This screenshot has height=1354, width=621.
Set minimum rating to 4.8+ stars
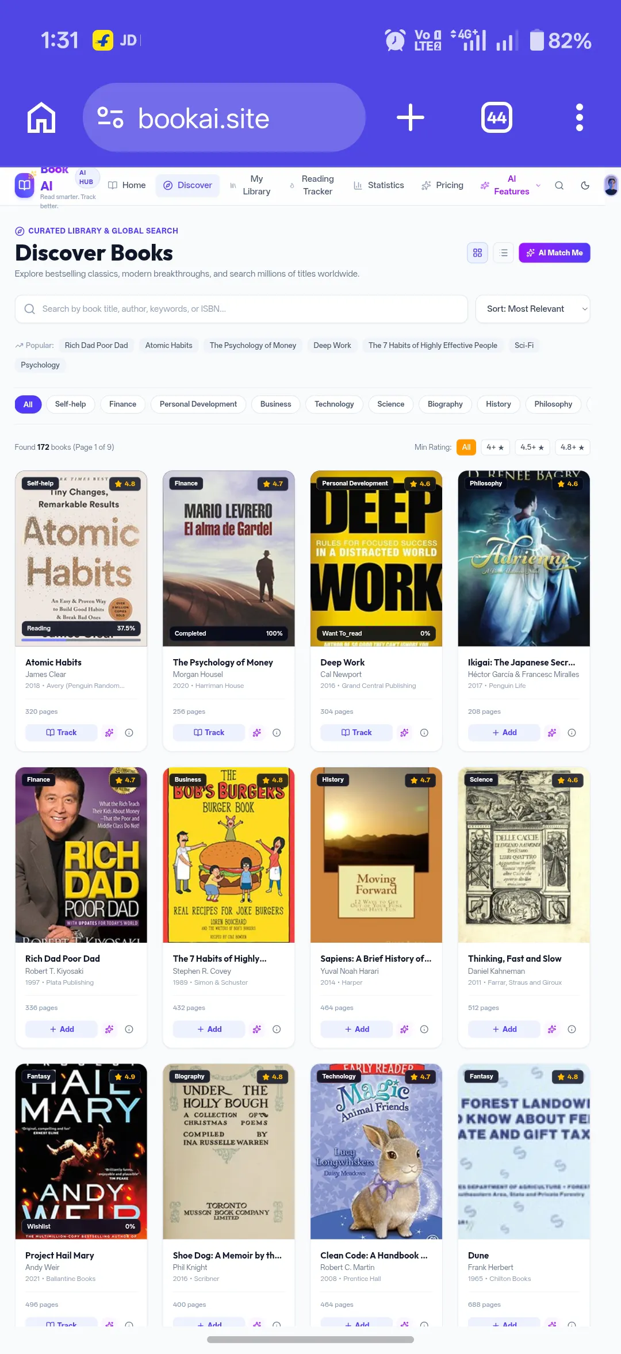pyautogui.click(x=573, y=447)
